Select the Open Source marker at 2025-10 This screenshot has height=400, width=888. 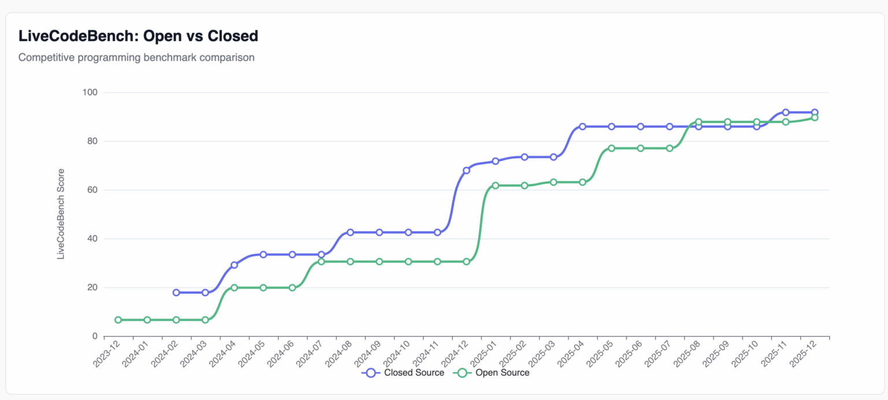point(756,122)
